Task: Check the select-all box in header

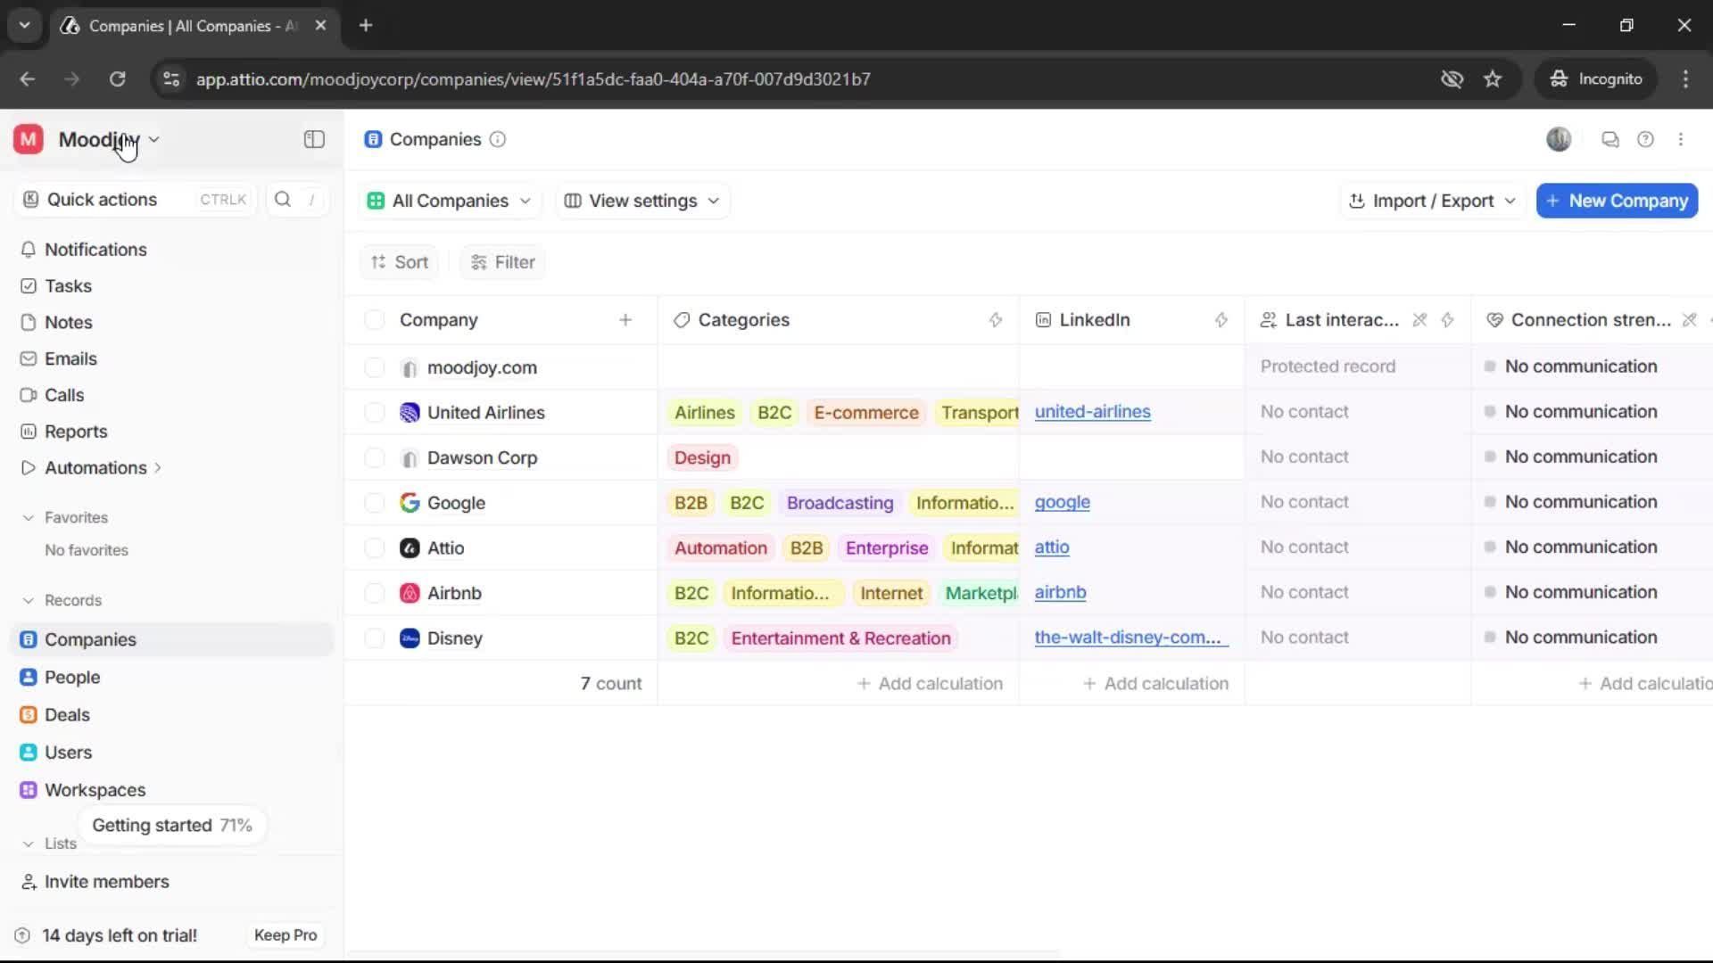Action: click(x=375, y=320)
